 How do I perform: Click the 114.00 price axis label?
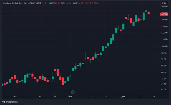point(164,39)
